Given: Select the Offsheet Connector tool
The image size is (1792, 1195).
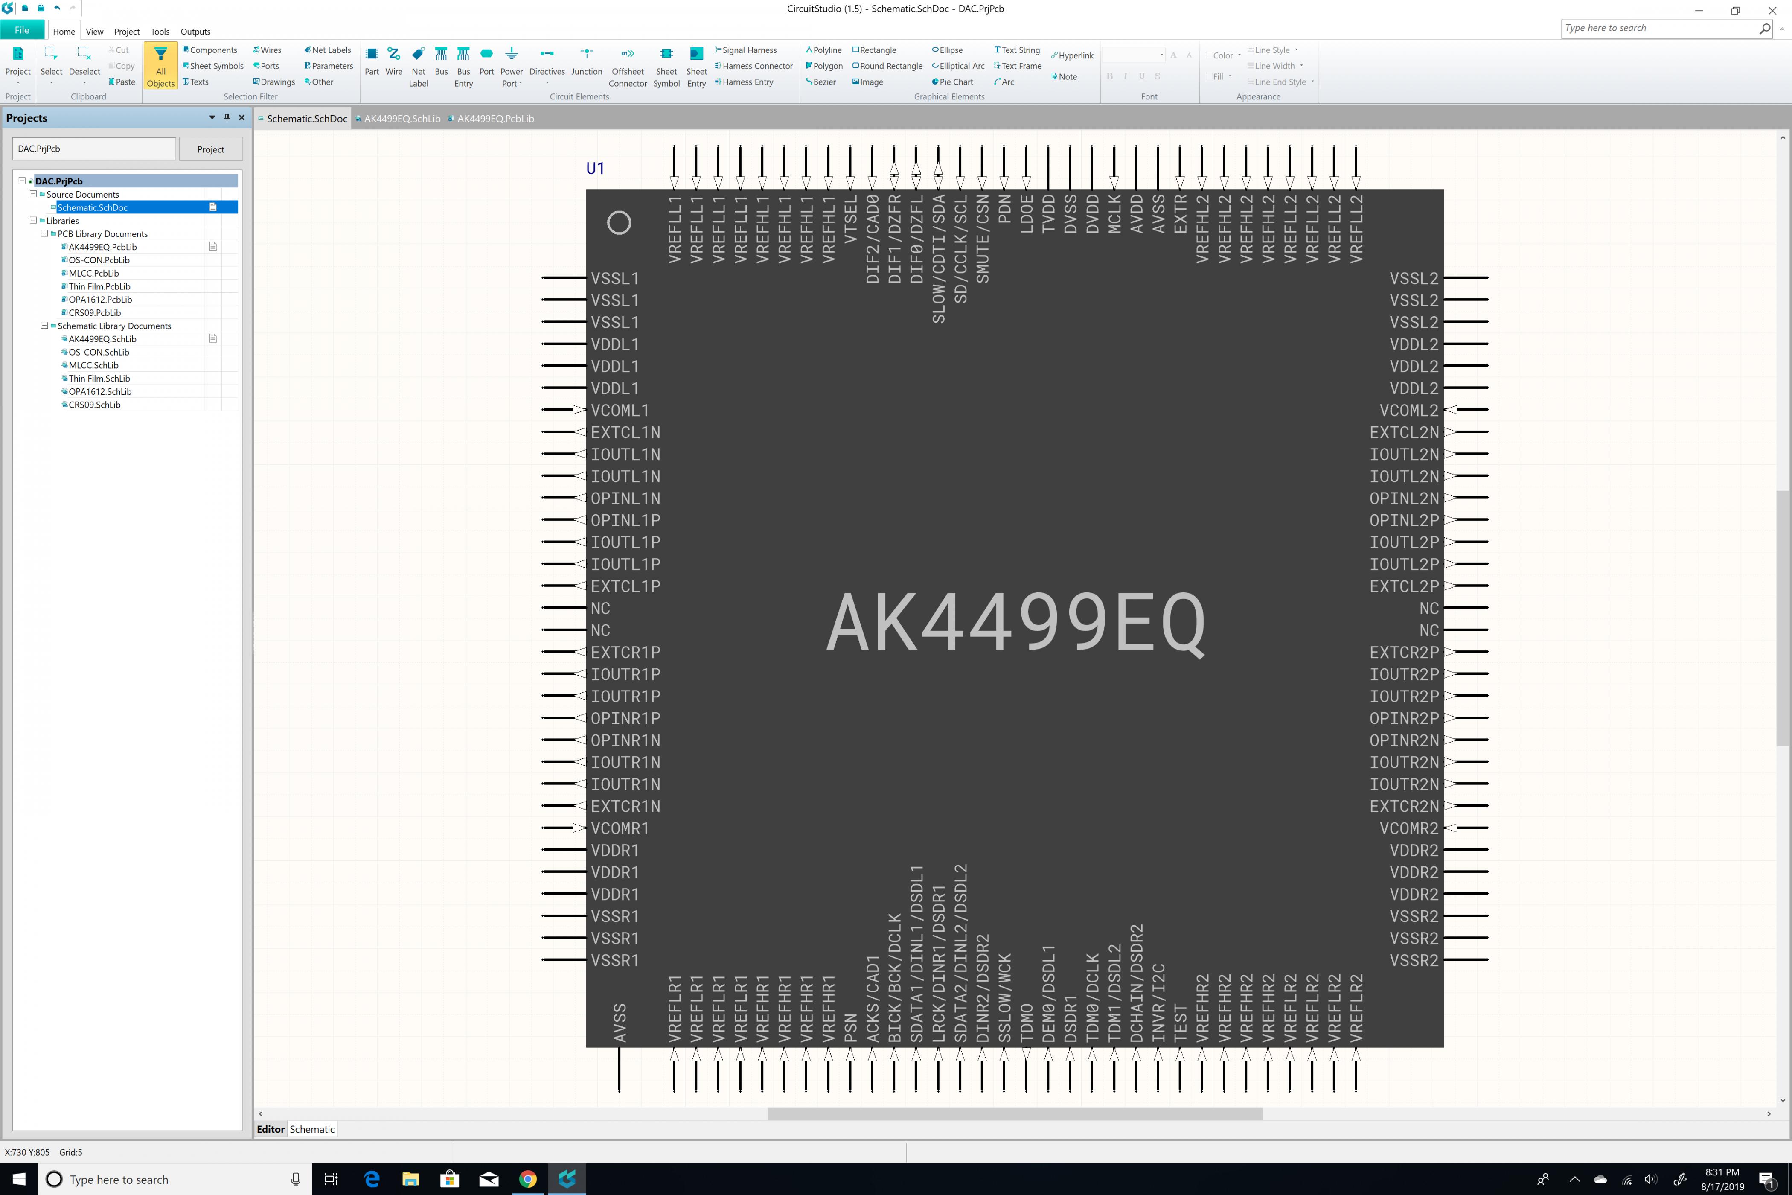Looking at the screenshot, I should click(x=627, y=67).
